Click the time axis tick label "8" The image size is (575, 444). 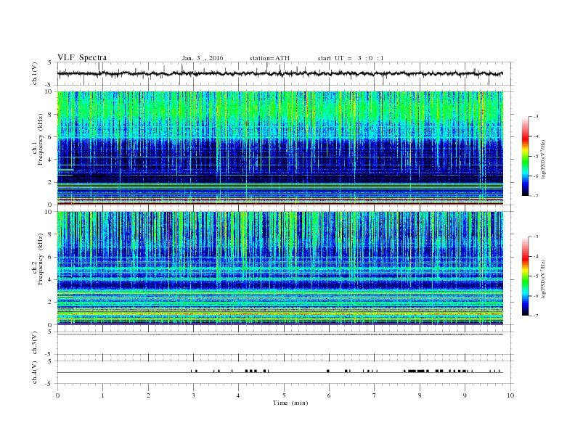(x=420, y=395)
